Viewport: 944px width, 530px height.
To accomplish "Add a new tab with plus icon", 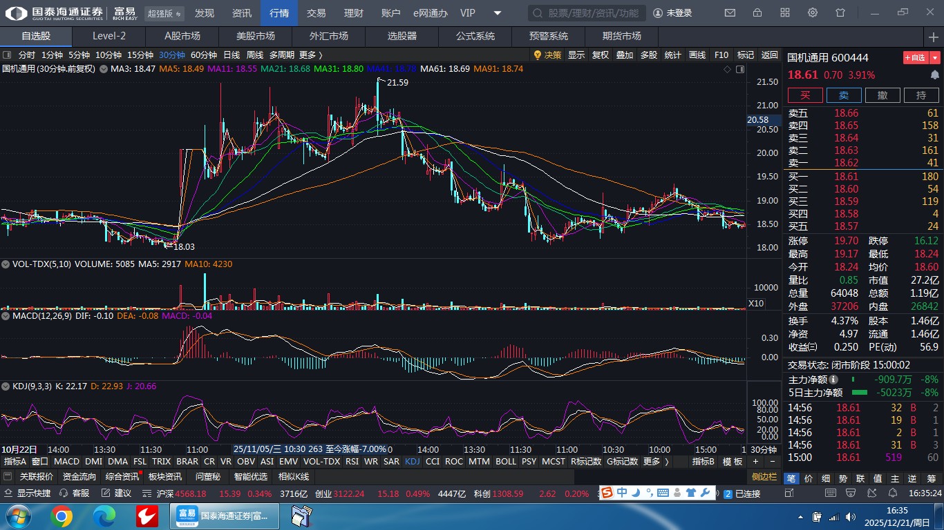I will tap(934, 37).
